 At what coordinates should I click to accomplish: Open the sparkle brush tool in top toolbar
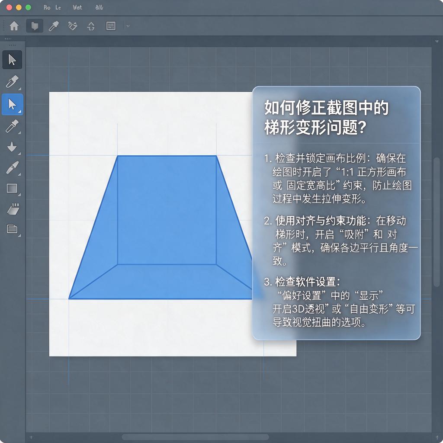pyautogui.click(x=73, y=26)
